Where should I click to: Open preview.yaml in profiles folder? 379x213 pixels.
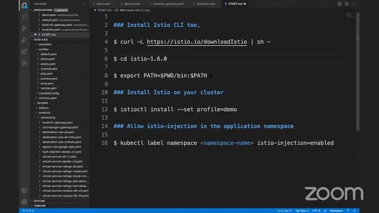pyautogui.click(x=49, y=79)
